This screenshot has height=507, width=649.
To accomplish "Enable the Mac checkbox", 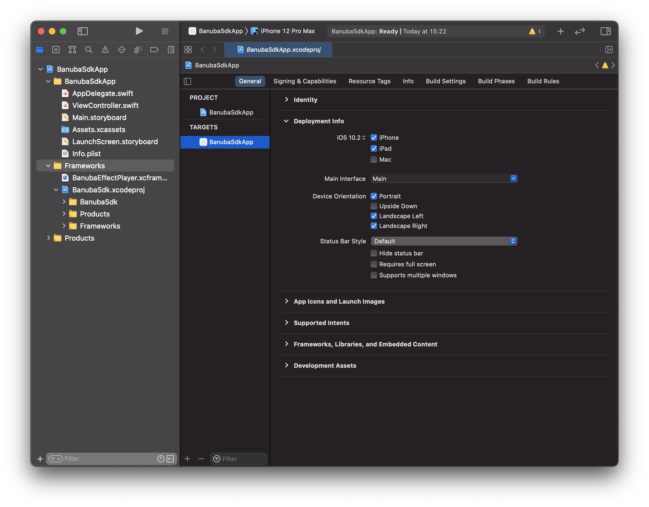I will 374,159.
